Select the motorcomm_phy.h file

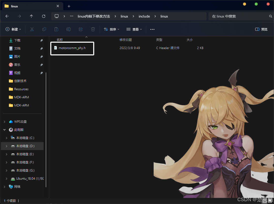[x=72, y=48]
